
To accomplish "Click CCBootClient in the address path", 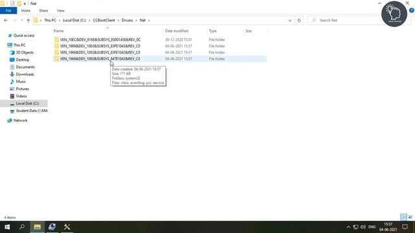I will pyautogui.click(x=104, y=20).
